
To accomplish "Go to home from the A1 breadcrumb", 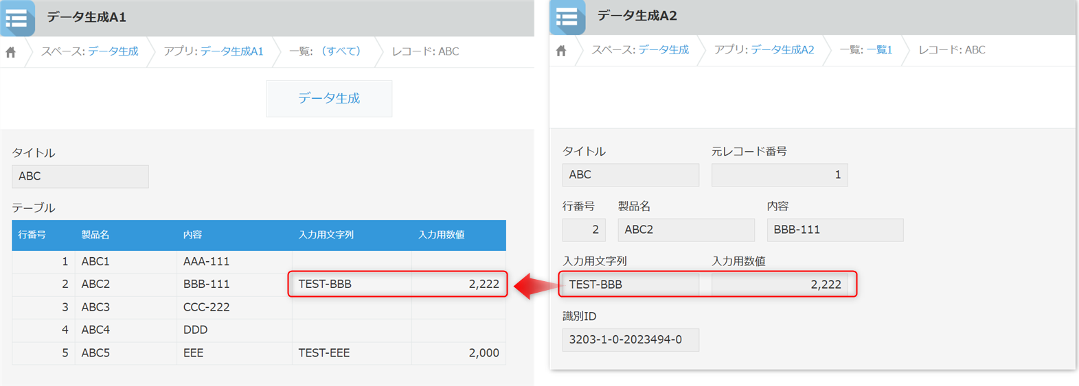I will pos(11,52).
